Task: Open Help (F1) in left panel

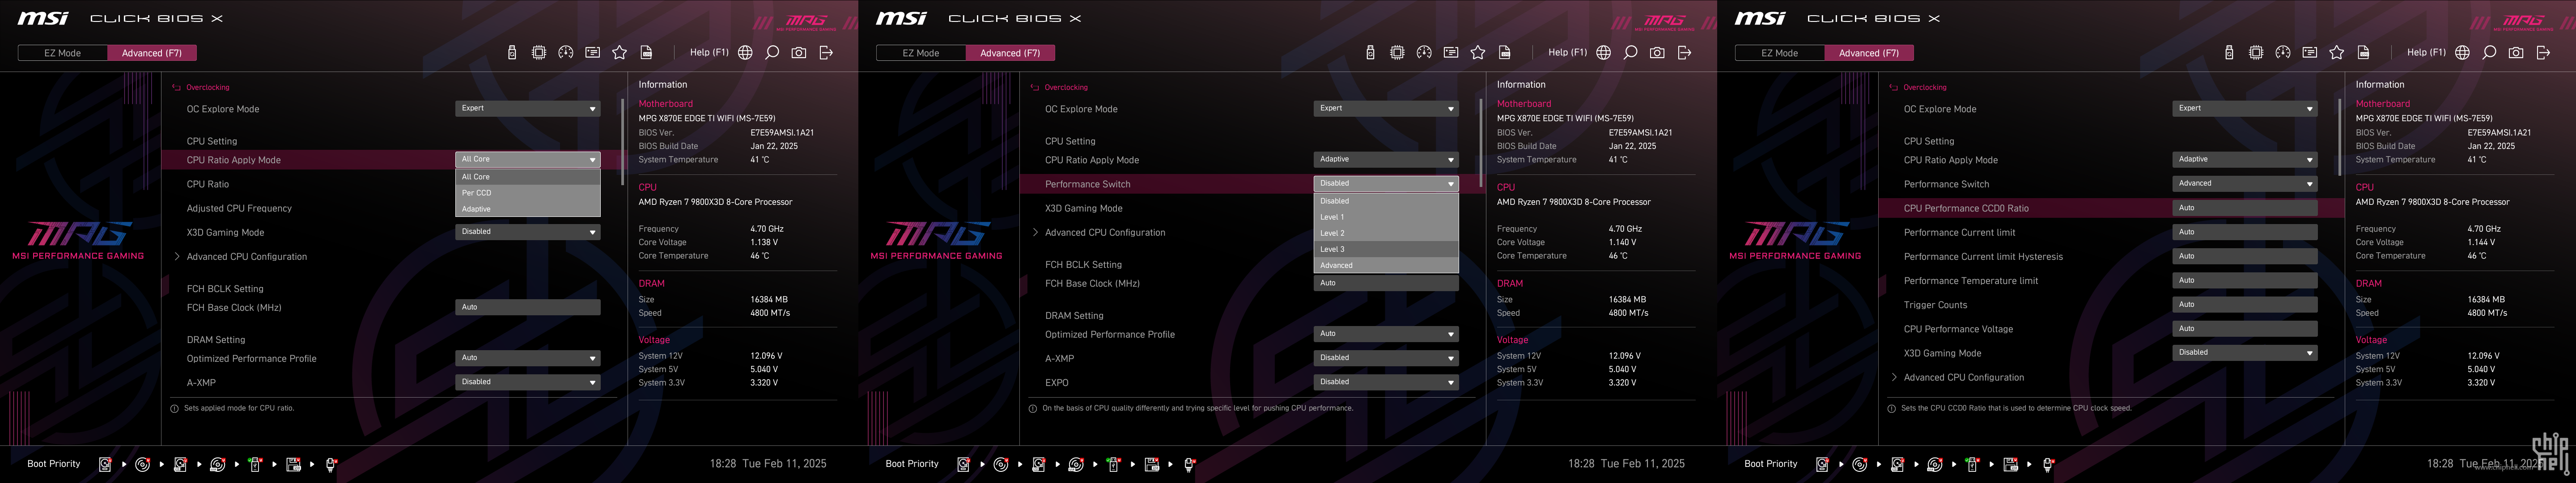Action: pyautogui.click(x=709, y=53)
